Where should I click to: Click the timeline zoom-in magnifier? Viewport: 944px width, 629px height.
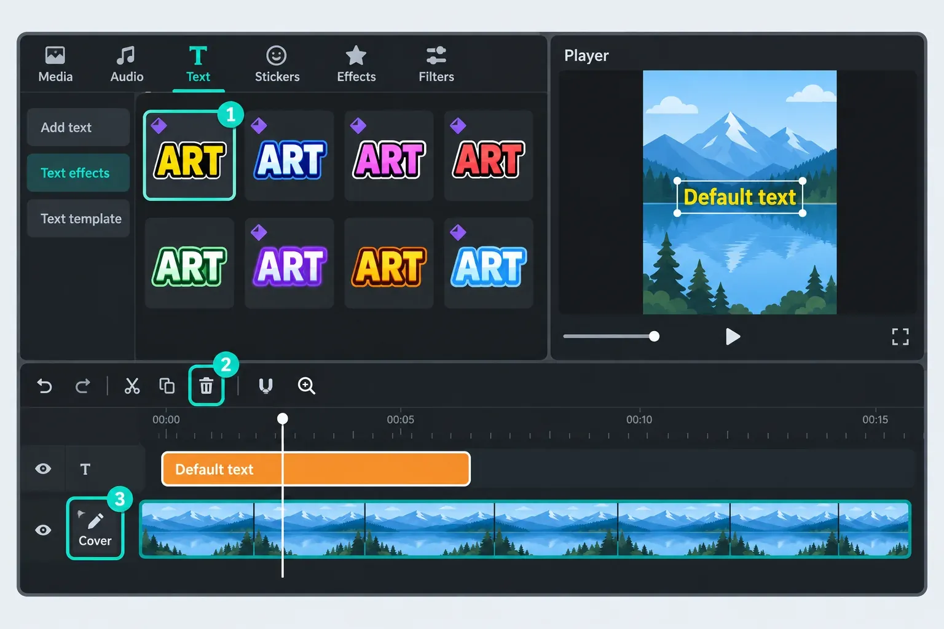pyautogui.click(x=306, y=386)
